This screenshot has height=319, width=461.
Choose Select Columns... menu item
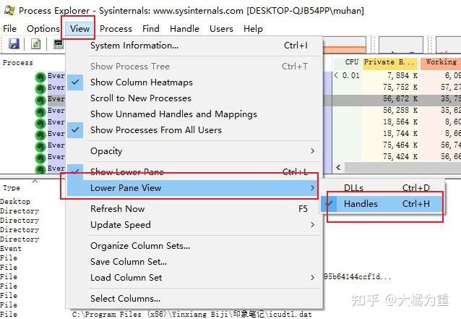tap(194, 299)
